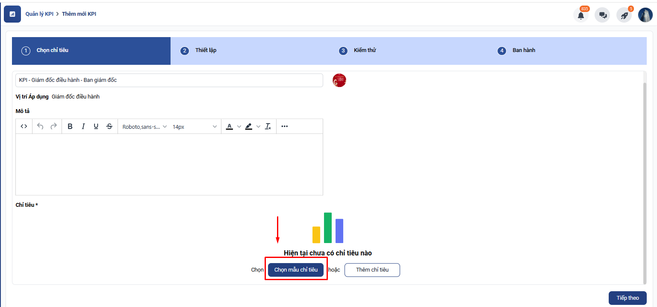Open the Roboto font family dropdown
The height and width of the screenshot is (307, 657).
click(144, 127)
